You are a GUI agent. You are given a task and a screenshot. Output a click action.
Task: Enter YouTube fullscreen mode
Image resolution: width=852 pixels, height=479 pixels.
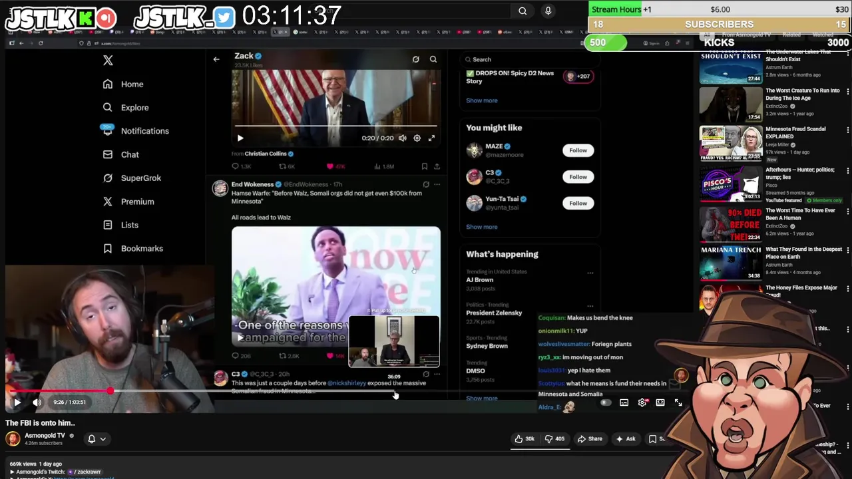click(x=678, y=402)
